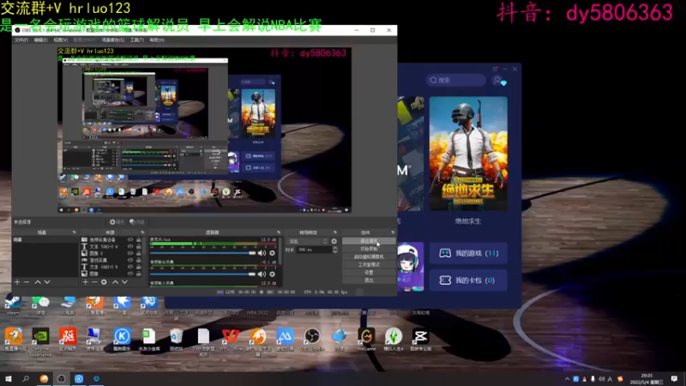686x386 pixels.
Task: Pop out the 来源 dock panel
Action: (142, 232)
